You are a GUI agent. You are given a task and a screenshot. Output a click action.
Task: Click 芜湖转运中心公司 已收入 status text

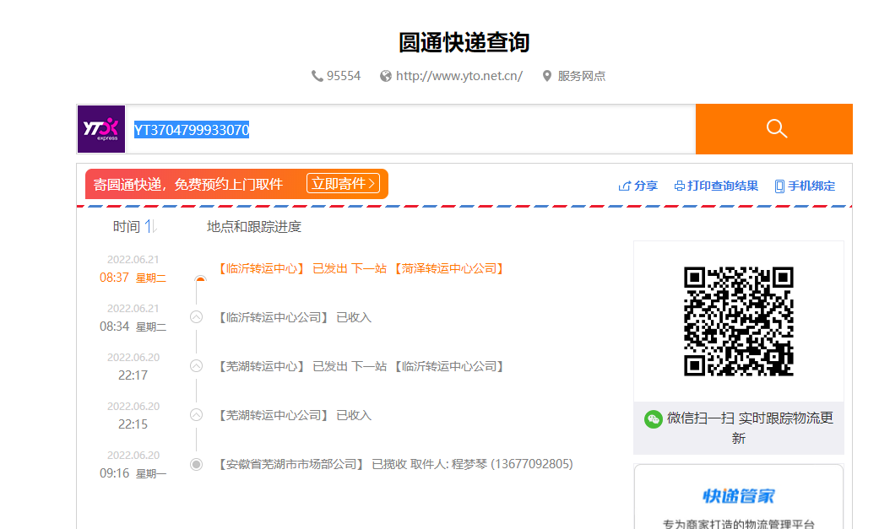pyautogui.click(x=293, y=415)
